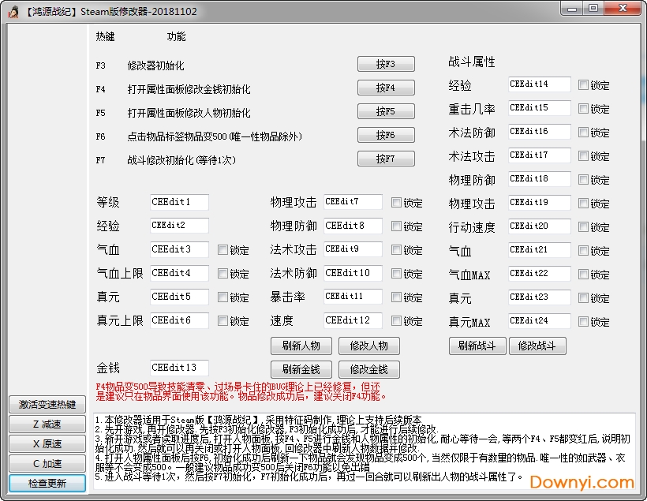
Task: Click the 刷新人物 refresh character button
Action: (x=300, y=346)
